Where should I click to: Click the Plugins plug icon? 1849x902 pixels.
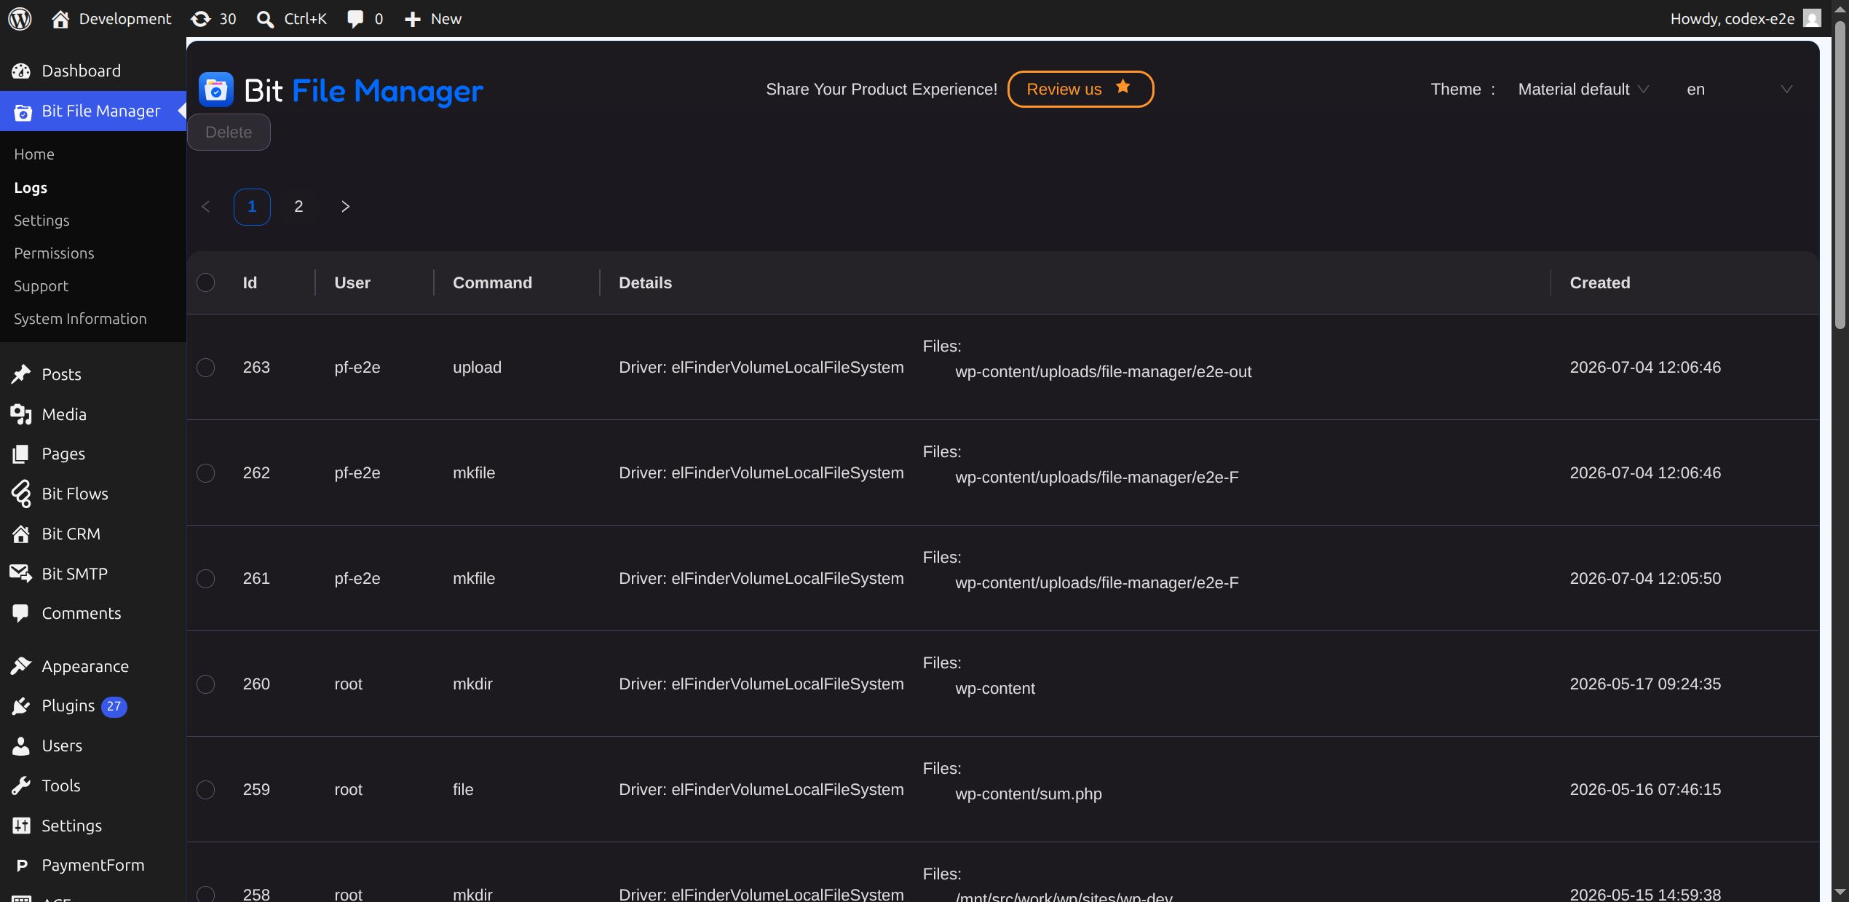pos(21,705)
